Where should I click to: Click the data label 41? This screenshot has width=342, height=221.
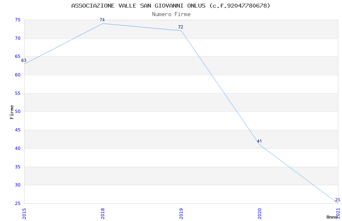click(x=259, y=141)
